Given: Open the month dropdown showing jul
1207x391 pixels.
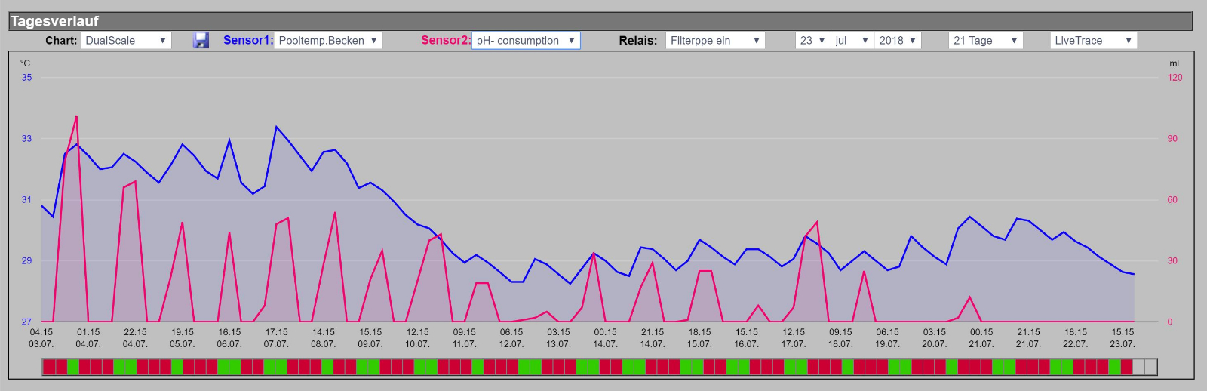Looking at the screenshot, I should [x=852, y=40].
